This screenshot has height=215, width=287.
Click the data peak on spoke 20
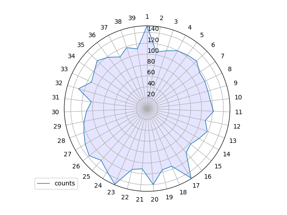(x=153, y=185)
